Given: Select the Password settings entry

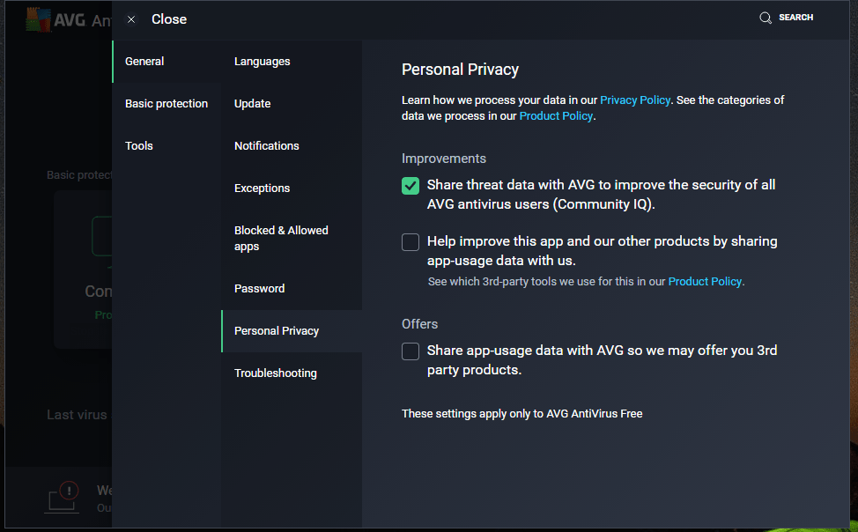Looking at the screenshot, I should [x=260, y=289].
